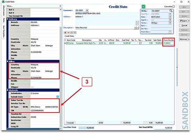Click the left panel scroll-up arrow

(x=61, y=9)
